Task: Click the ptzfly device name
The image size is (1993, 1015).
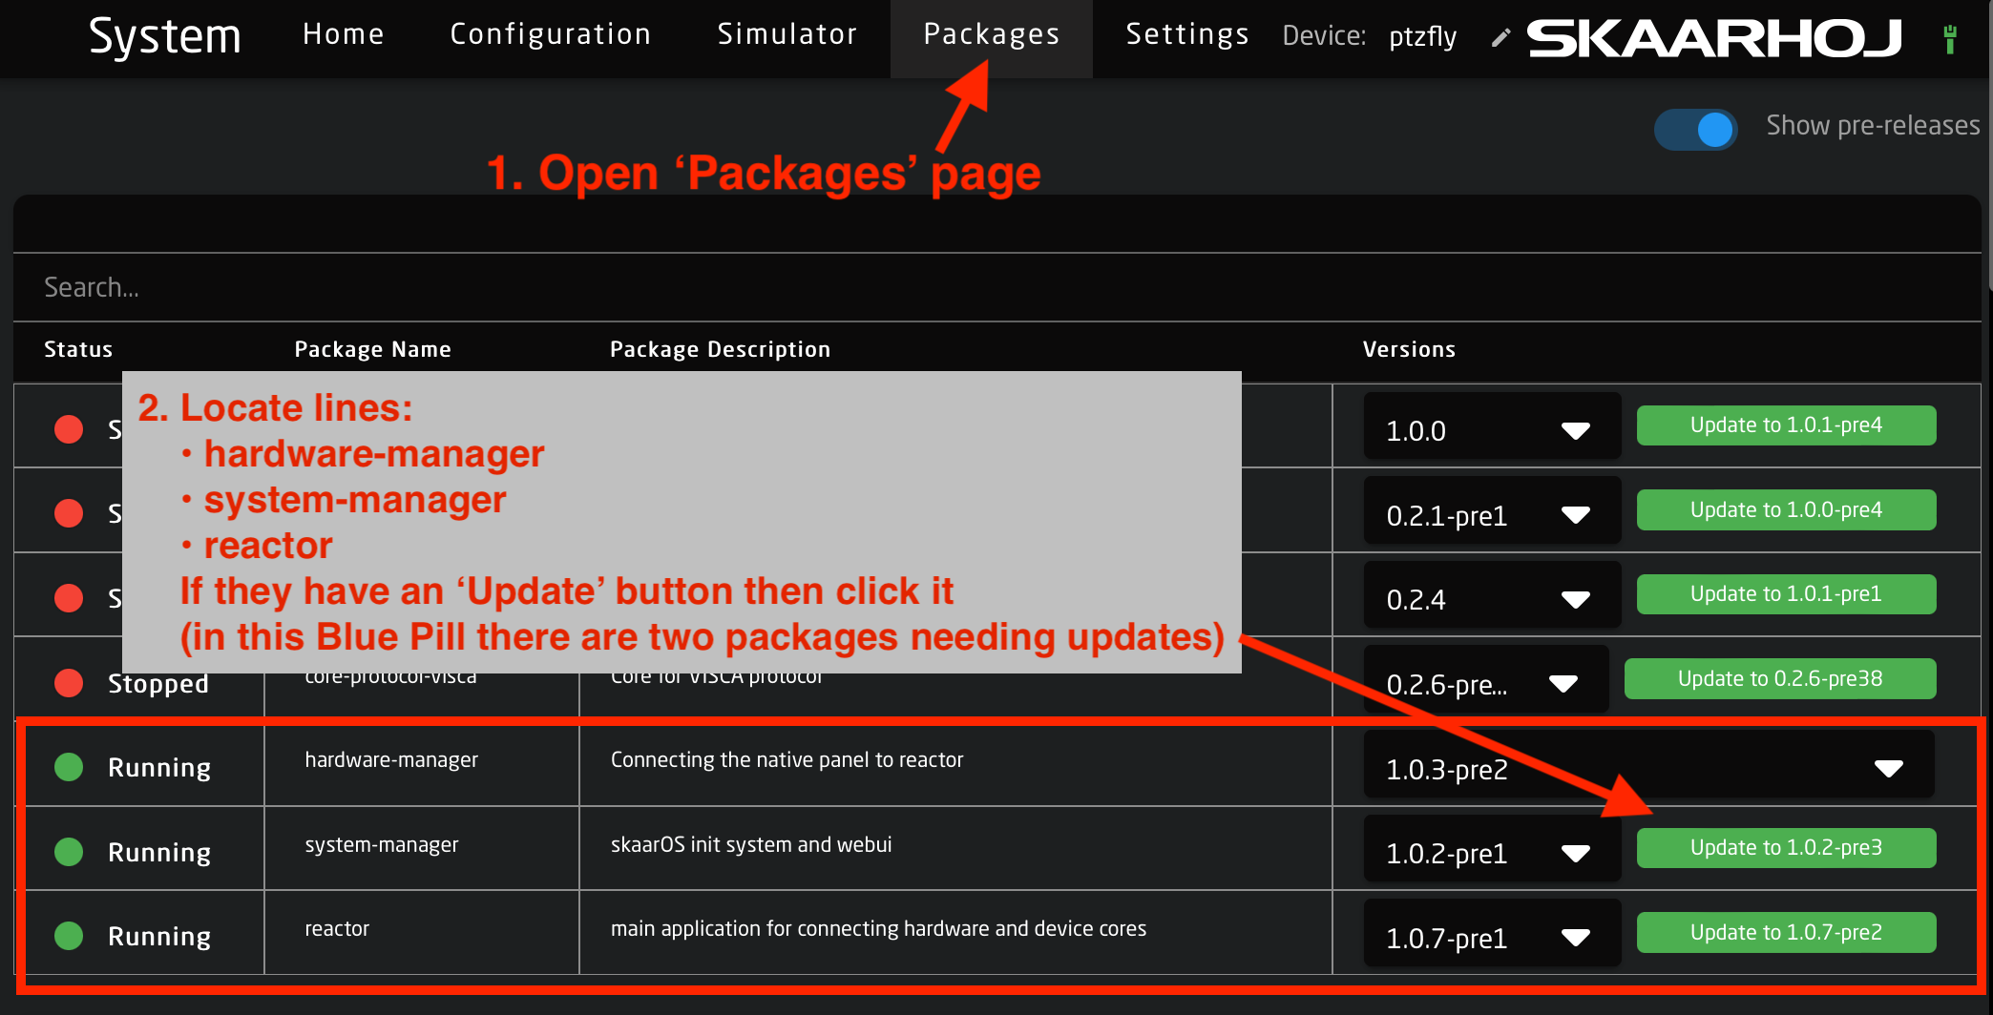Action: tap(1422, 37)
